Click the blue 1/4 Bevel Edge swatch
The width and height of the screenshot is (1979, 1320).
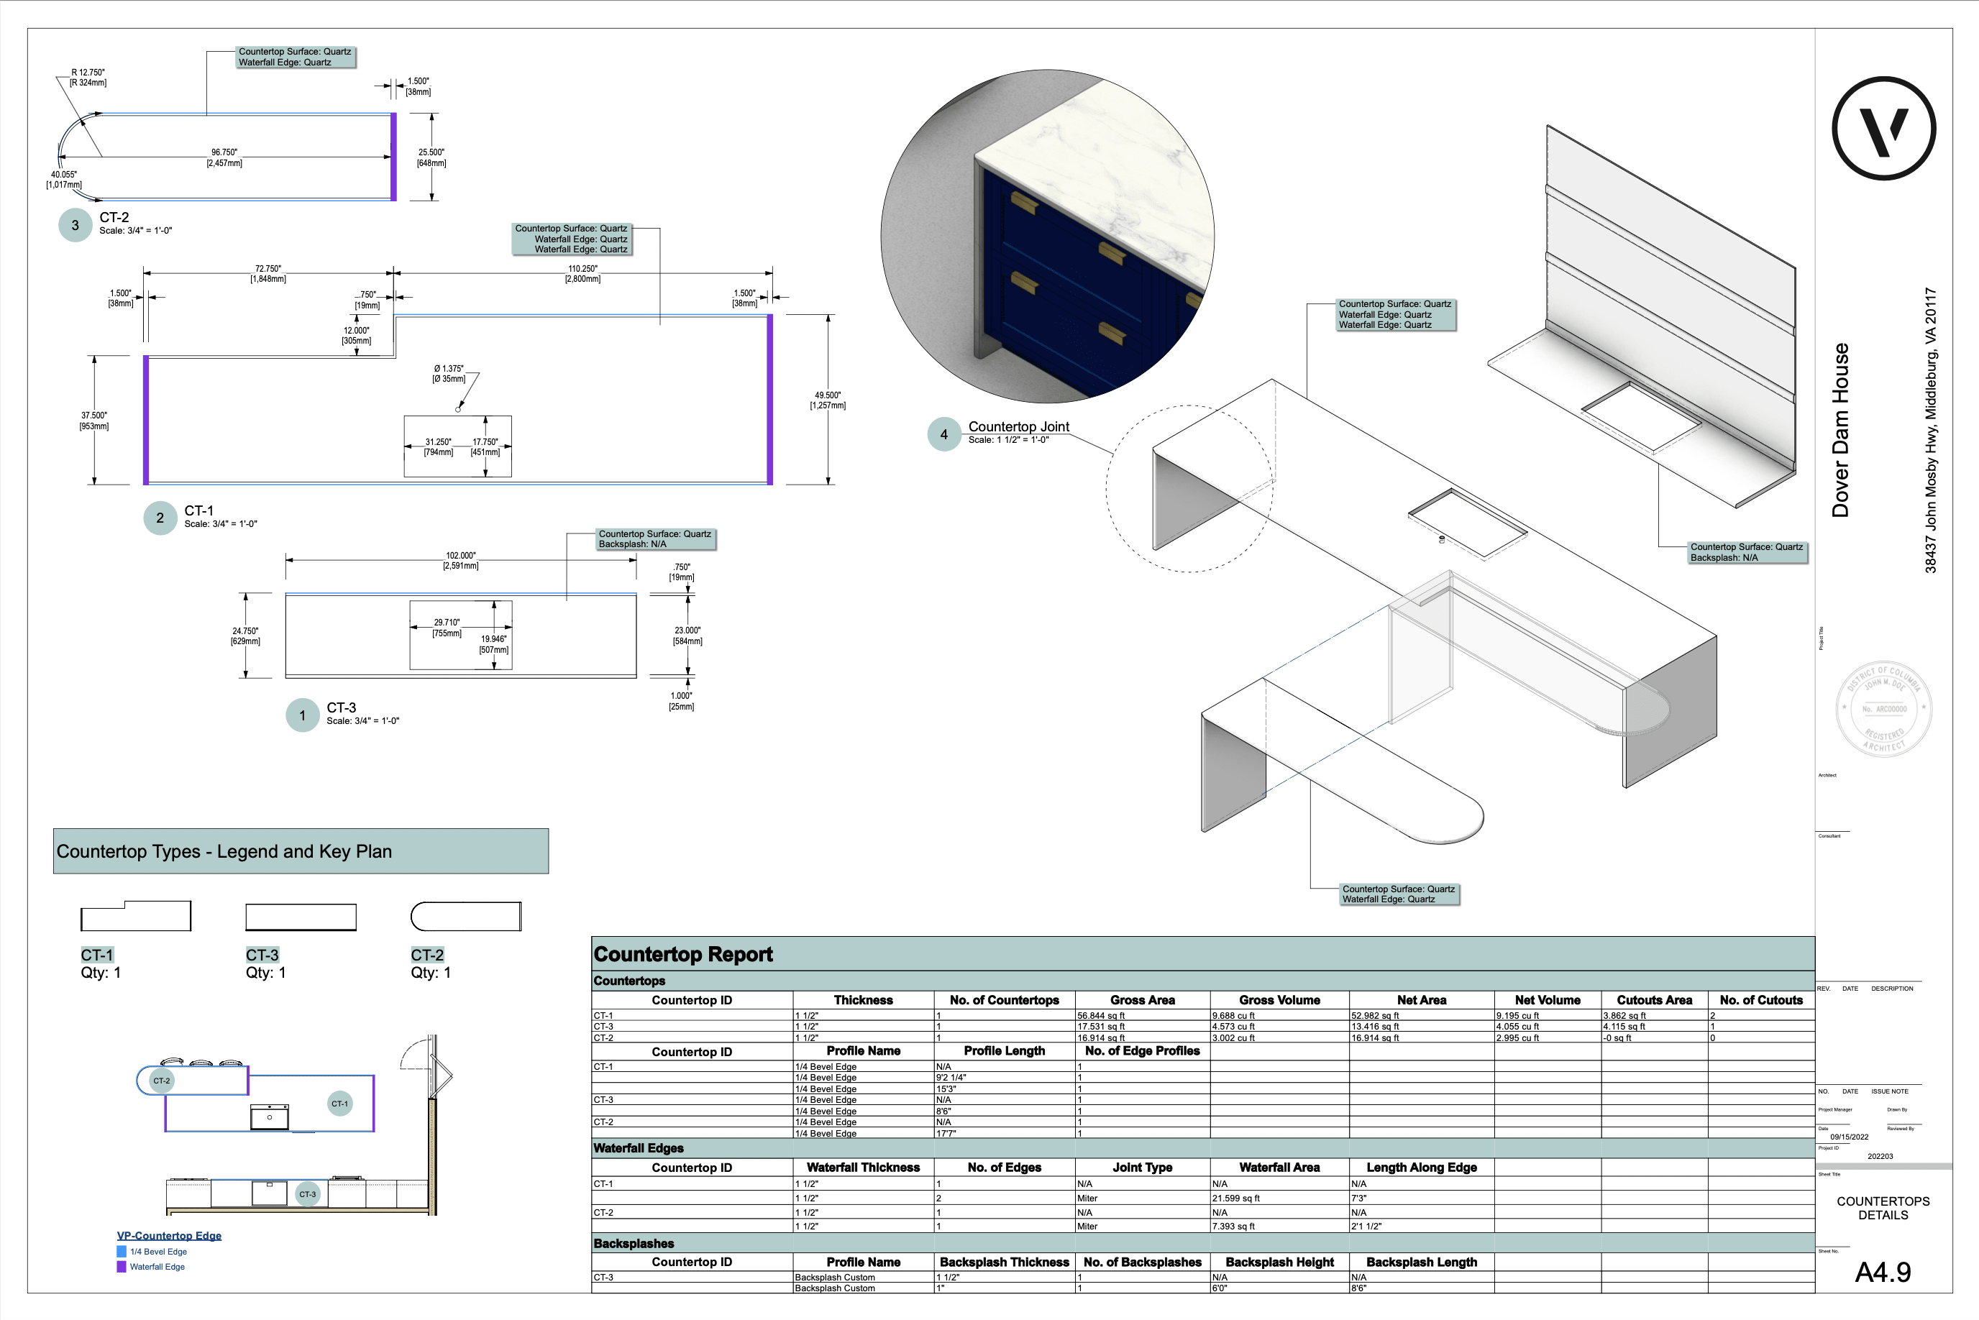[x=122, y=1252]
